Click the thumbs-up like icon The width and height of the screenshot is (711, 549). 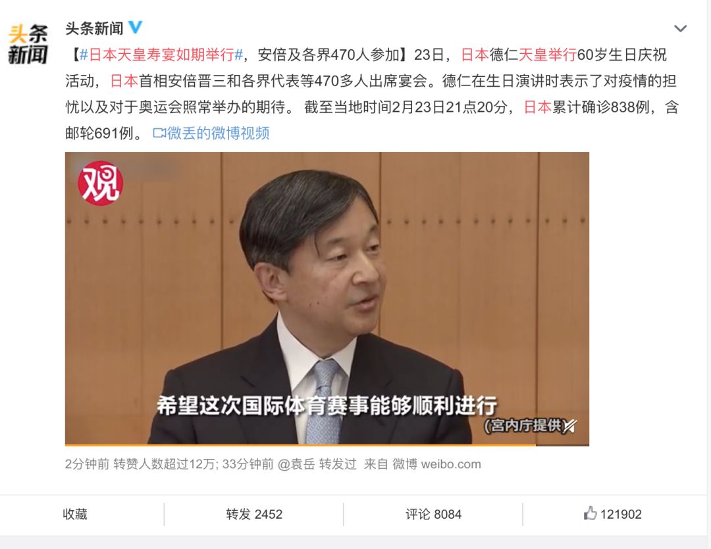point(590,513)
